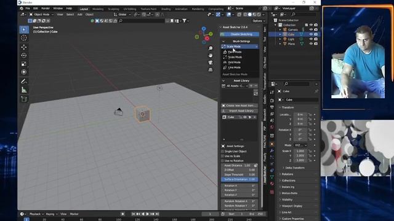
Task: Enable Single User Object checkbox
Action: click(223, 152)
